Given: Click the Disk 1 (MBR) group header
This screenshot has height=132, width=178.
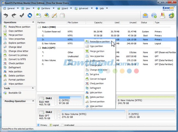Looking at the screenshot, I should pyautogui.click(x=49, y=27).
